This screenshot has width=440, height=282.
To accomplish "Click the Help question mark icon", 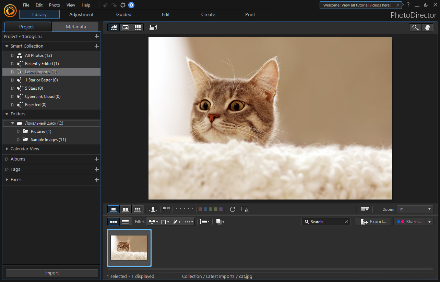I will pyautogui.click(x=408, y=5).
